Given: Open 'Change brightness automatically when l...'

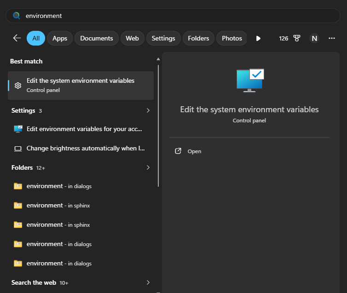Looking at the screenshot, I should [81, 149].
